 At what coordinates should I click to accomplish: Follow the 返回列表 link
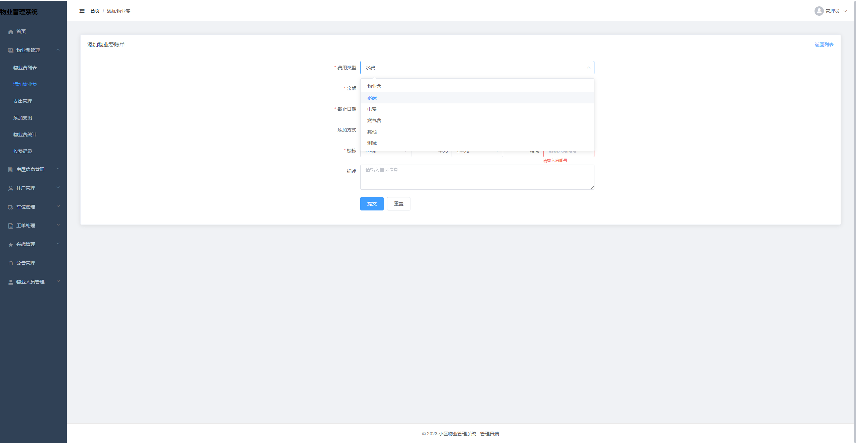tap(824, 45)
